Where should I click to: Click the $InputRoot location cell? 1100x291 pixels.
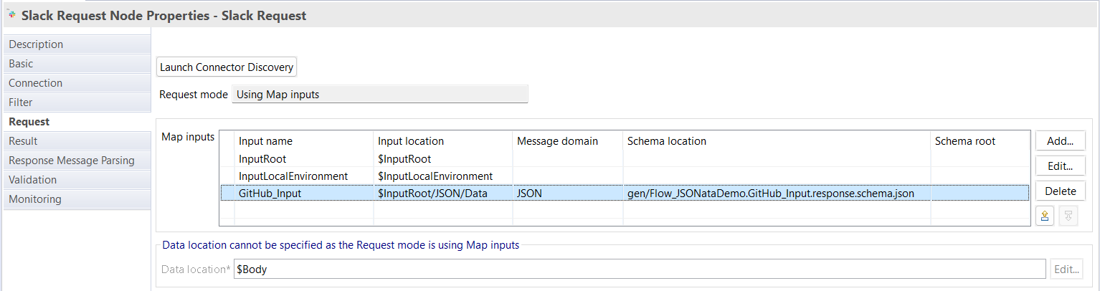tap(404, 159)
